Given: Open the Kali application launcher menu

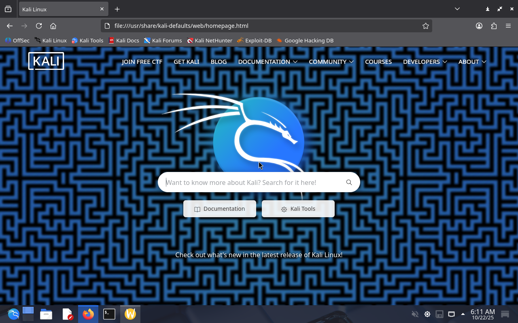Looking at the screenshot, I should tap(13, 314).
